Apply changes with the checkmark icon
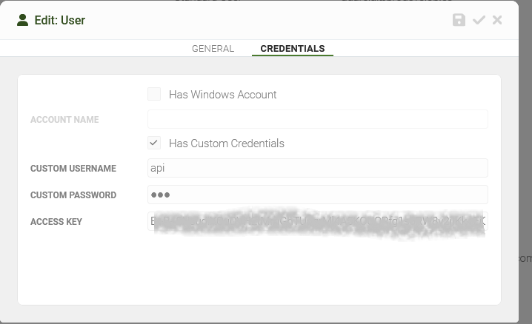 pos(479,20)
